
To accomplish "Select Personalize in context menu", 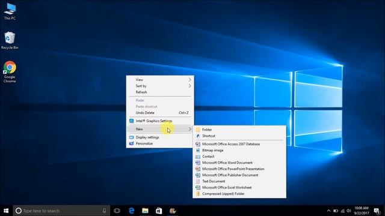I will 160,143.
